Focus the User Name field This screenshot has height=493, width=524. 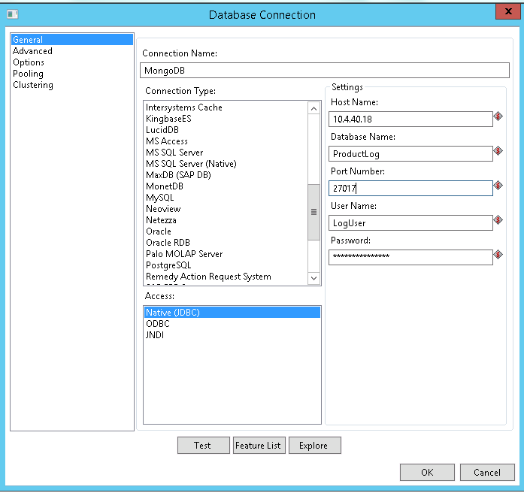pyautogui.click(x=410, y=222)
